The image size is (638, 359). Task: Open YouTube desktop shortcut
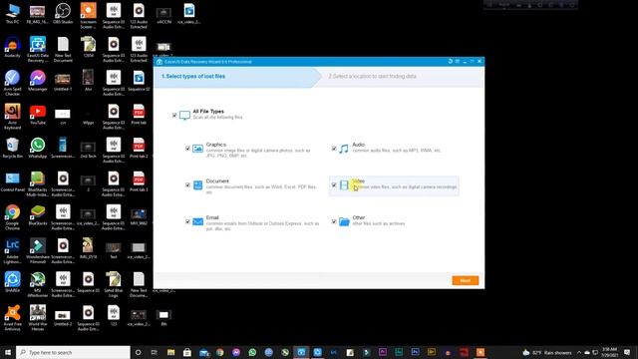(x=38, y=115)
